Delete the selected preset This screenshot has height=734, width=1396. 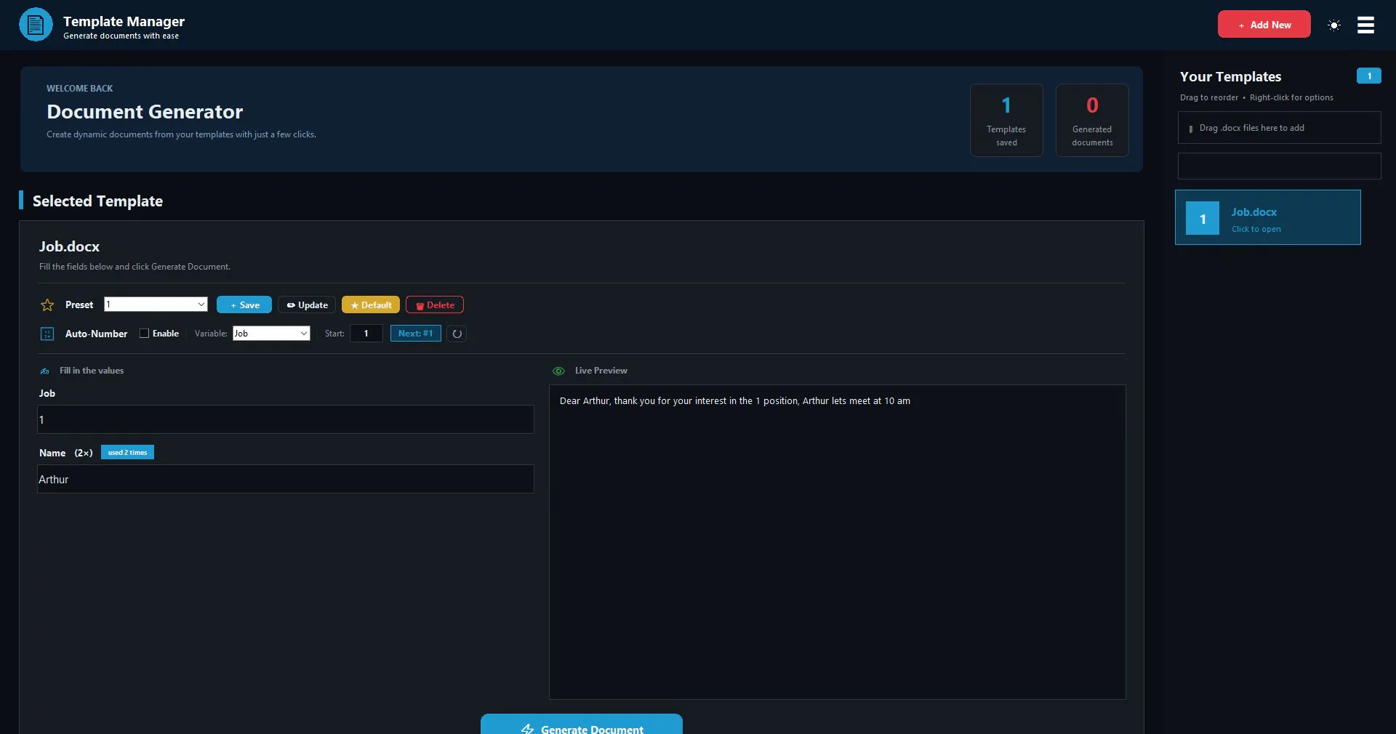pos(435,305)
